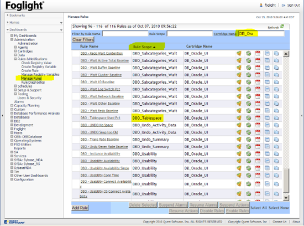Click the rules table scrollbar up arrow
This screenshot has width=304, height=226.
coord(286,54)
